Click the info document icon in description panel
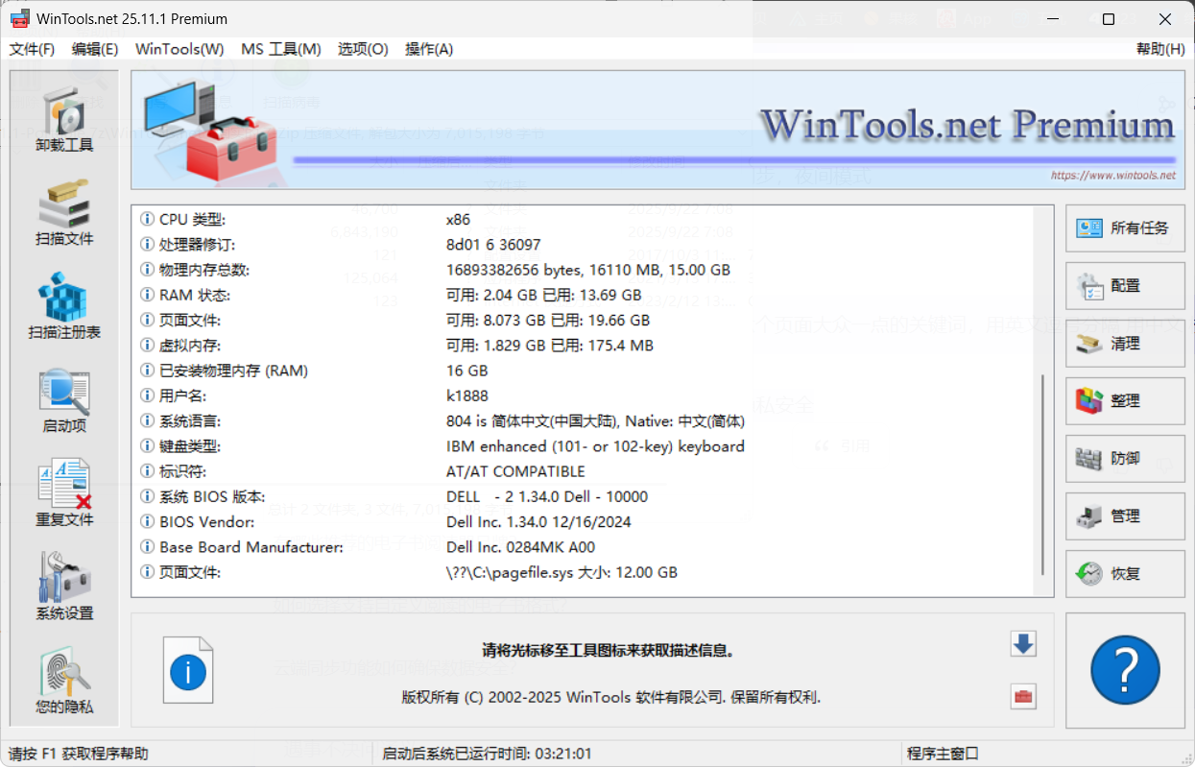 [188, 670]
